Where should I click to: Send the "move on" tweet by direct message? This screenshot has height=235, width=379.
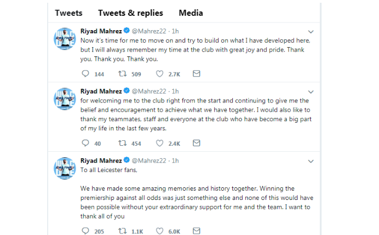pos(196,73)
